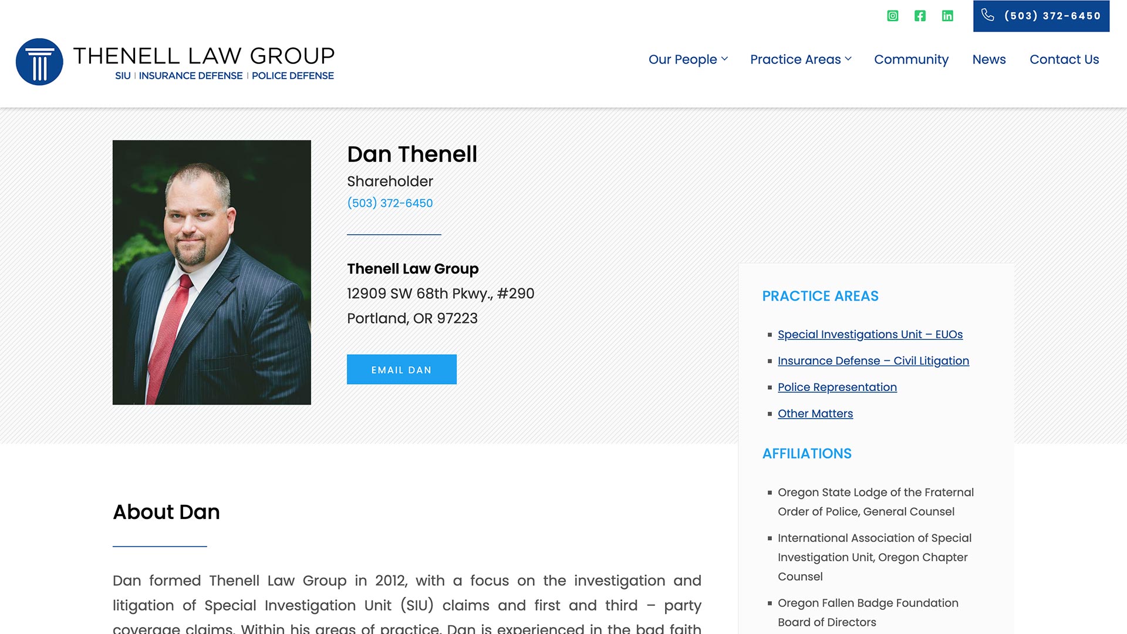The height and width of the screenshot is (634, 1127).
Task: Select Police Representation practice area link
Action: coord(836,386)
